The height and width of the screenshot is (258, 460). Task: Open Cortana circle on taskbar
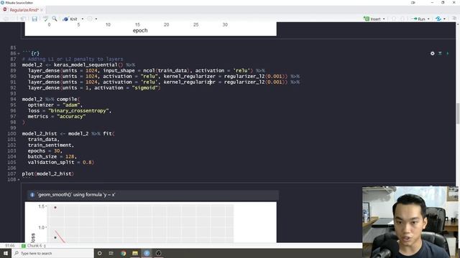click(100, 253)
